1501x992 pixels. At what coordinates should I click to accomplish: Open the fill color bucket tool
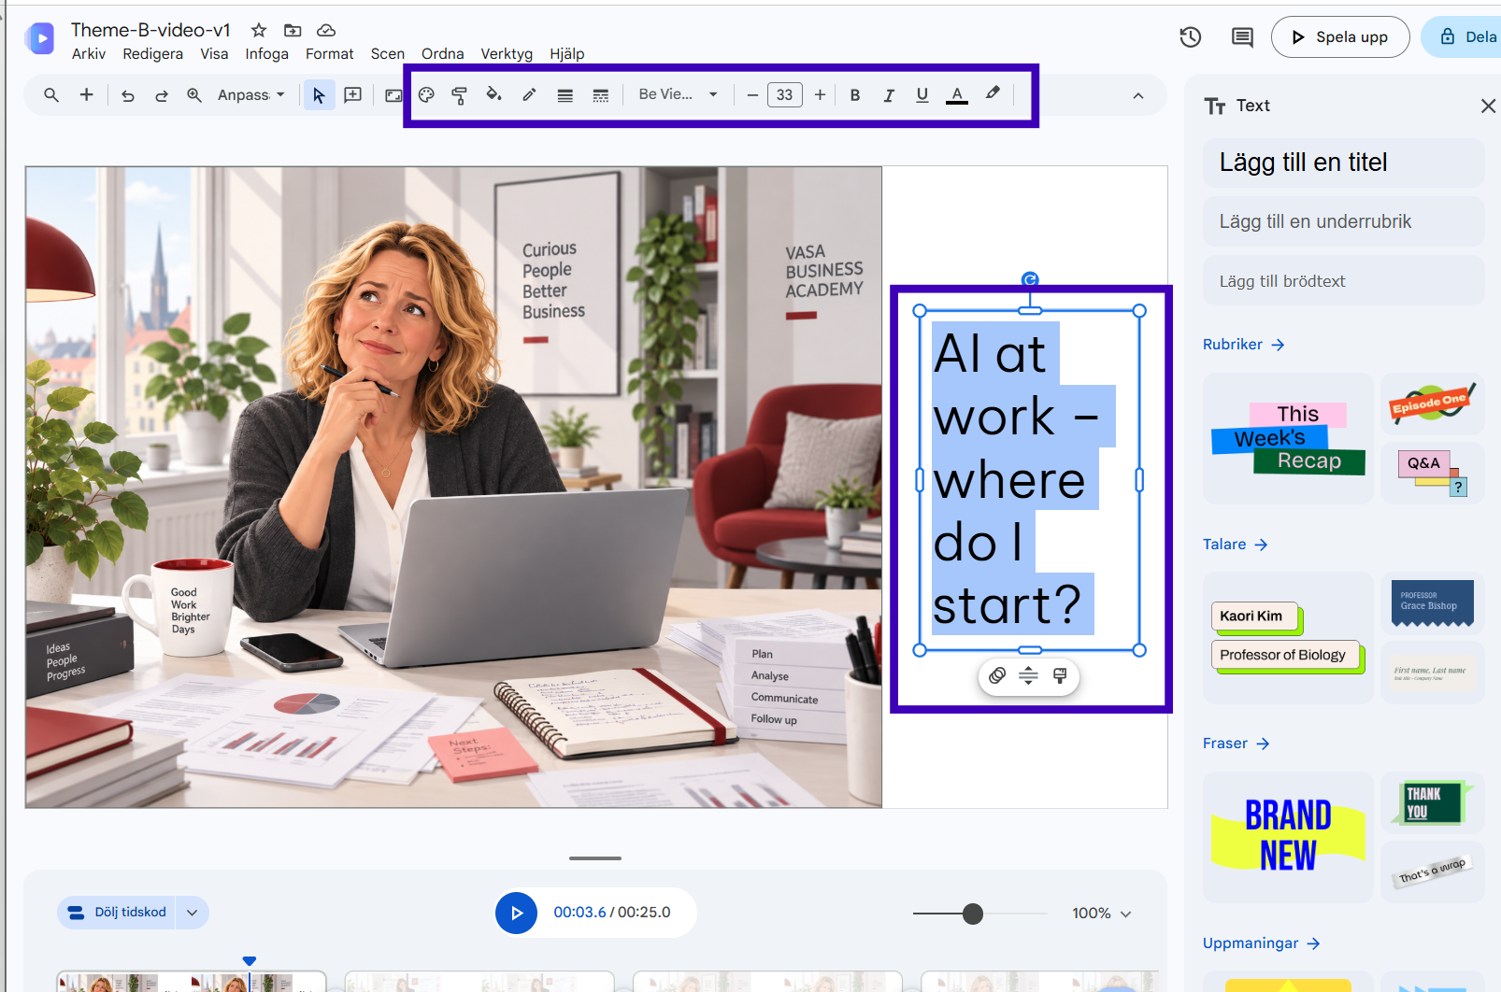click(x=493, y=94)
